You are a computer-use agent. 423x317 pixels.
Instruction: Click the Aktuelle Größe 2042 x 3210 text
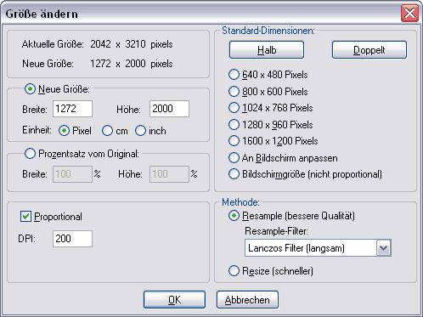pos(98,44)
